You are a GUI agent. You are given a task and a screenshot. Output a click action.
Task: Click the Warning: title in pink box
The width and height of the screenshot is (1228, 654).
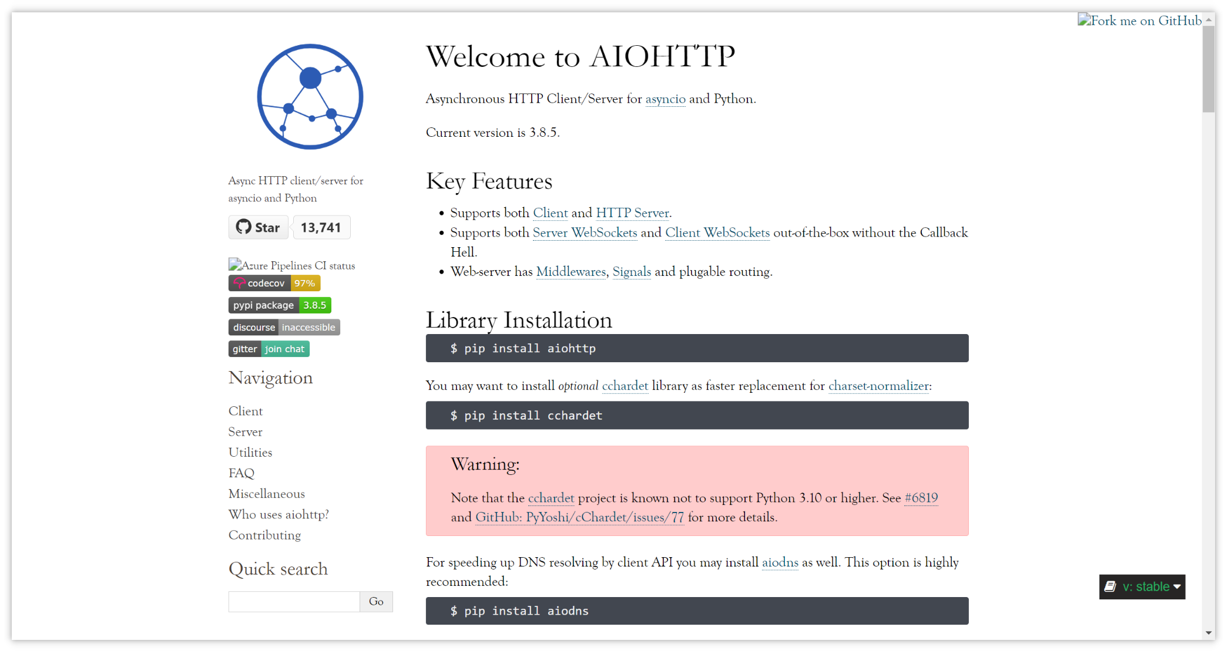[x=485, y=464]
